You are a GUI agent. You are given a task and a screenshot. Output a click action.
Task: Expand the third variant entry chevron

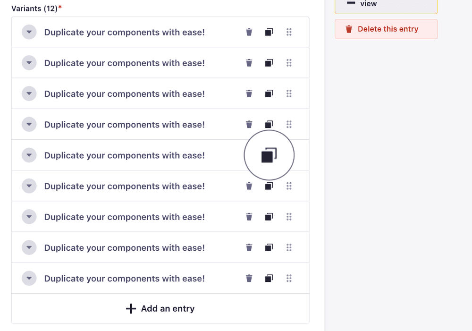29,93
